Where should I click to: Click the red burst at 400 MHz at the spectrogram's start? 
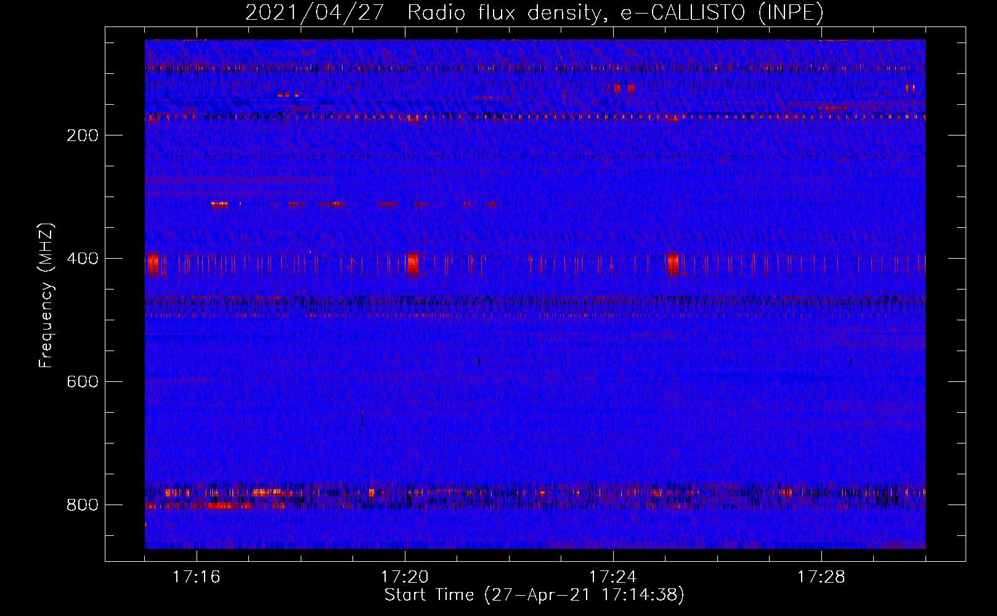[x=153, y=264]
